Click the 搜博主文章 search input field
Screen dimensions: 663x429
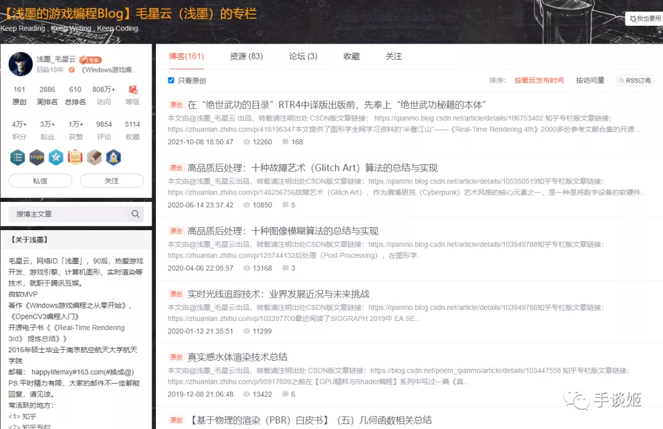pyautogui.click(x=68, y=214)
